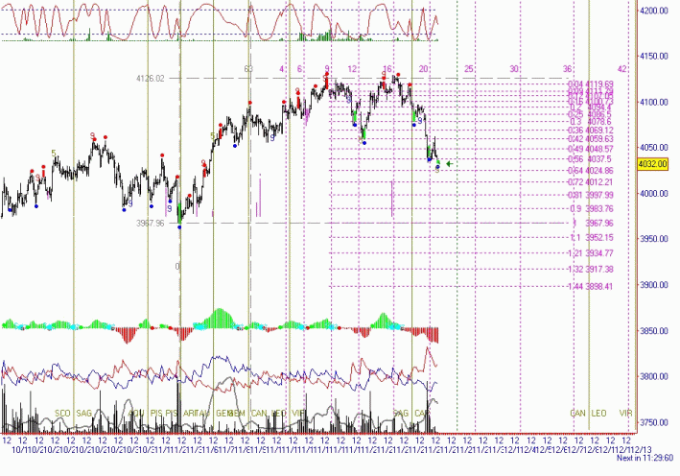This screenshot has width=680, height=476.
Task: Select the magenta 30 time count marker
Action: (x=514, y=69)
